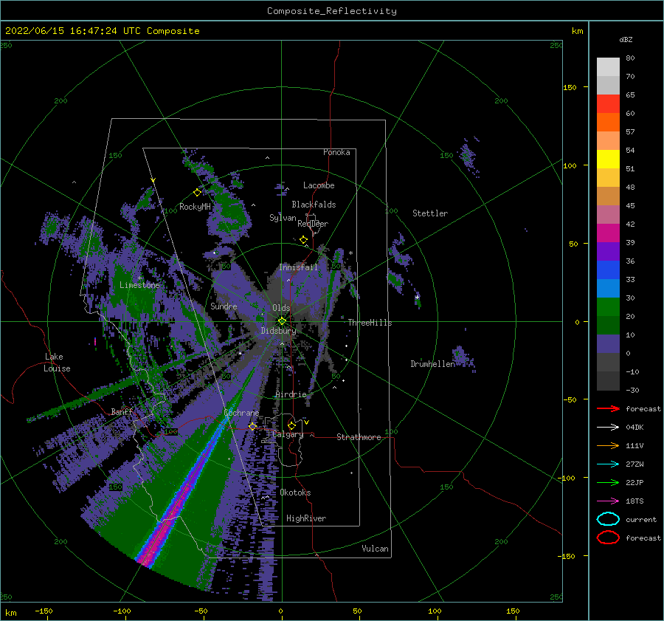Click the tan 48-45 dBZ swatch
The image size is (664, 621).
click(608, 196)
